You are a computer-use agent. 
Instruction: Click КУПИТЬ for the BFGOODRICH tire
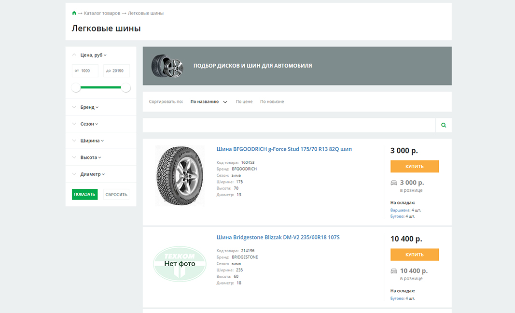pyautogui.click(x=415, y=166)
